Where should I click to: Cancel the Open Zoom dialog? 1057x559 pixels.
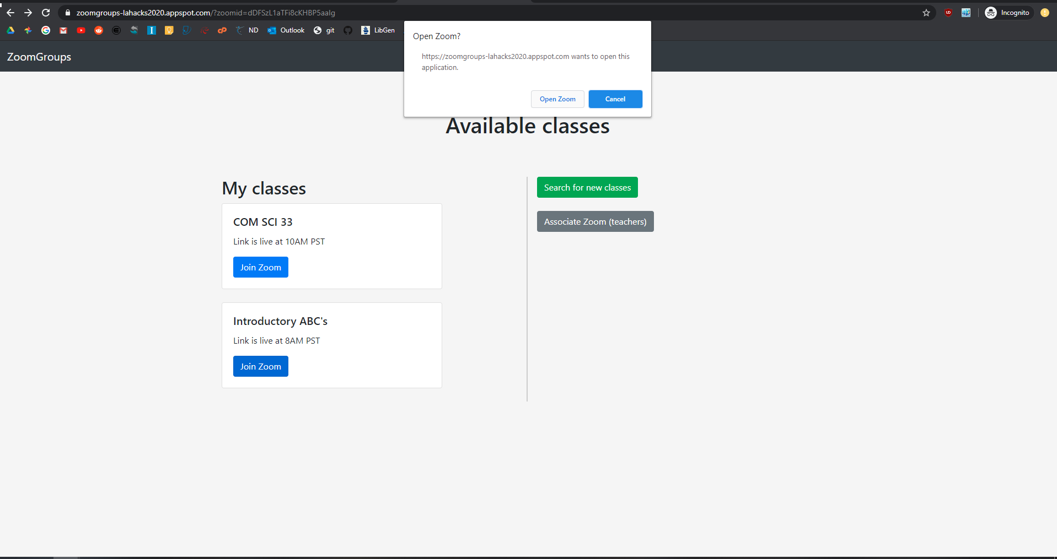[x=615, y=99]
